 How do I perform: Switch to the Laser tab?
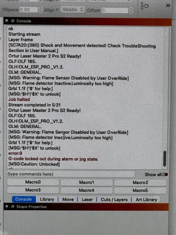point(87,200)
